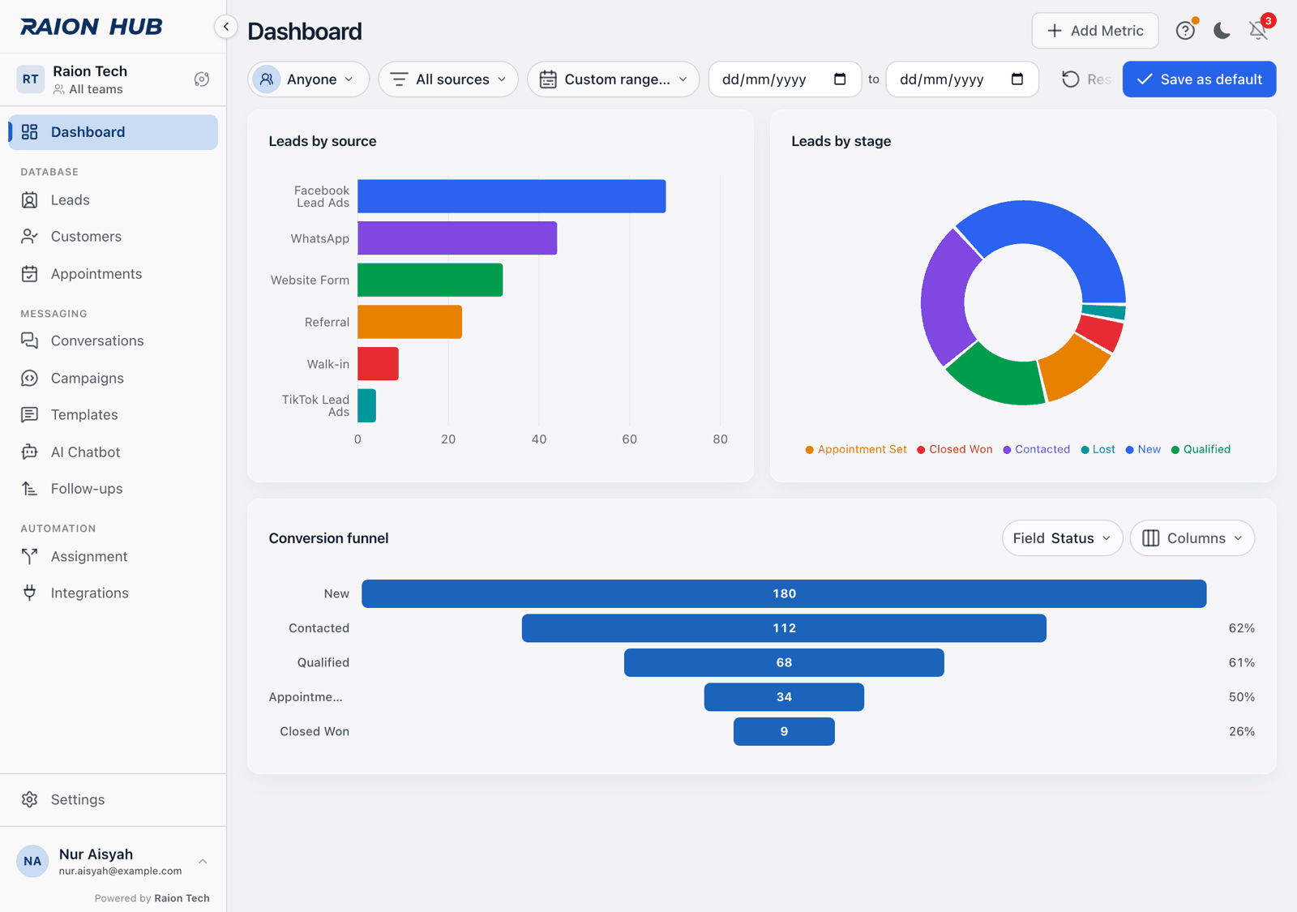1297x912 pixels.
Task: Open notifications bell with badge
Action: (x=1258, y=31)
